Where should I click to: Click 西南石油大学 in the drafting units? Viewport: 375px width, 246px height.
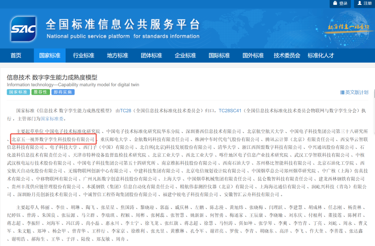click(x=236, y=163)
